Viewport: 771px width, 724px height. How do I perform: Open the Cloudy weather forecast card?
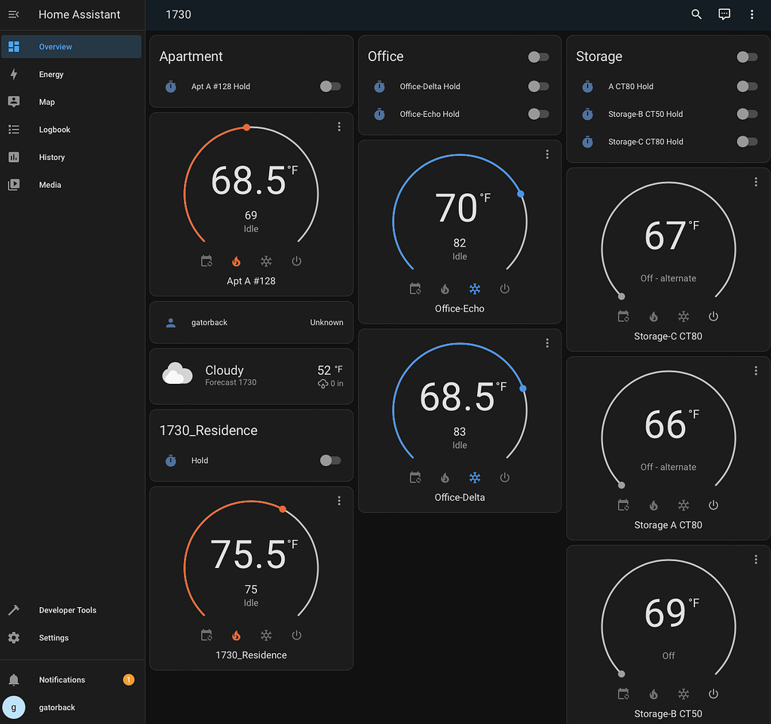tap(251, 376)
